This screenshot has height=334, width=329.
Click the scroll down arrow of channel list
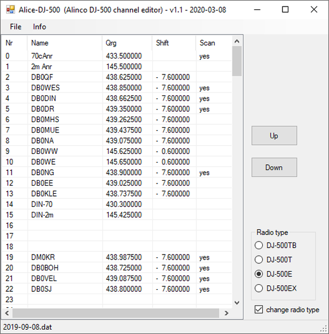237,302
